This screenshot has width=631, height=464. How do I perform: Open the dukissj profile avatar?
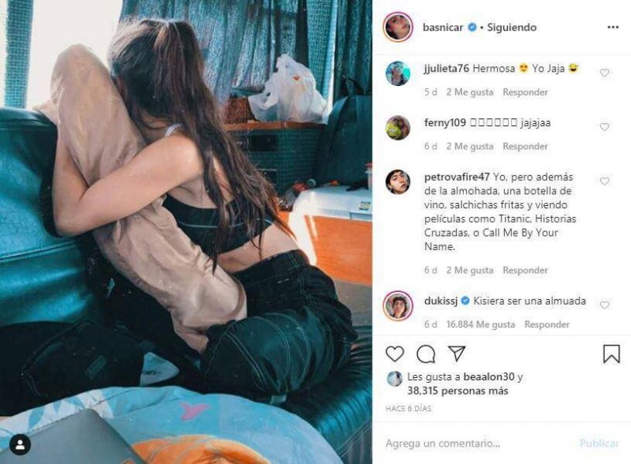[x=398, y=305]
